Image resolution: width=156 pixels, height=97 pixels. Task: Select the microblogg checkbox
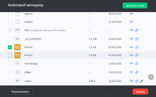pos(10,63)
